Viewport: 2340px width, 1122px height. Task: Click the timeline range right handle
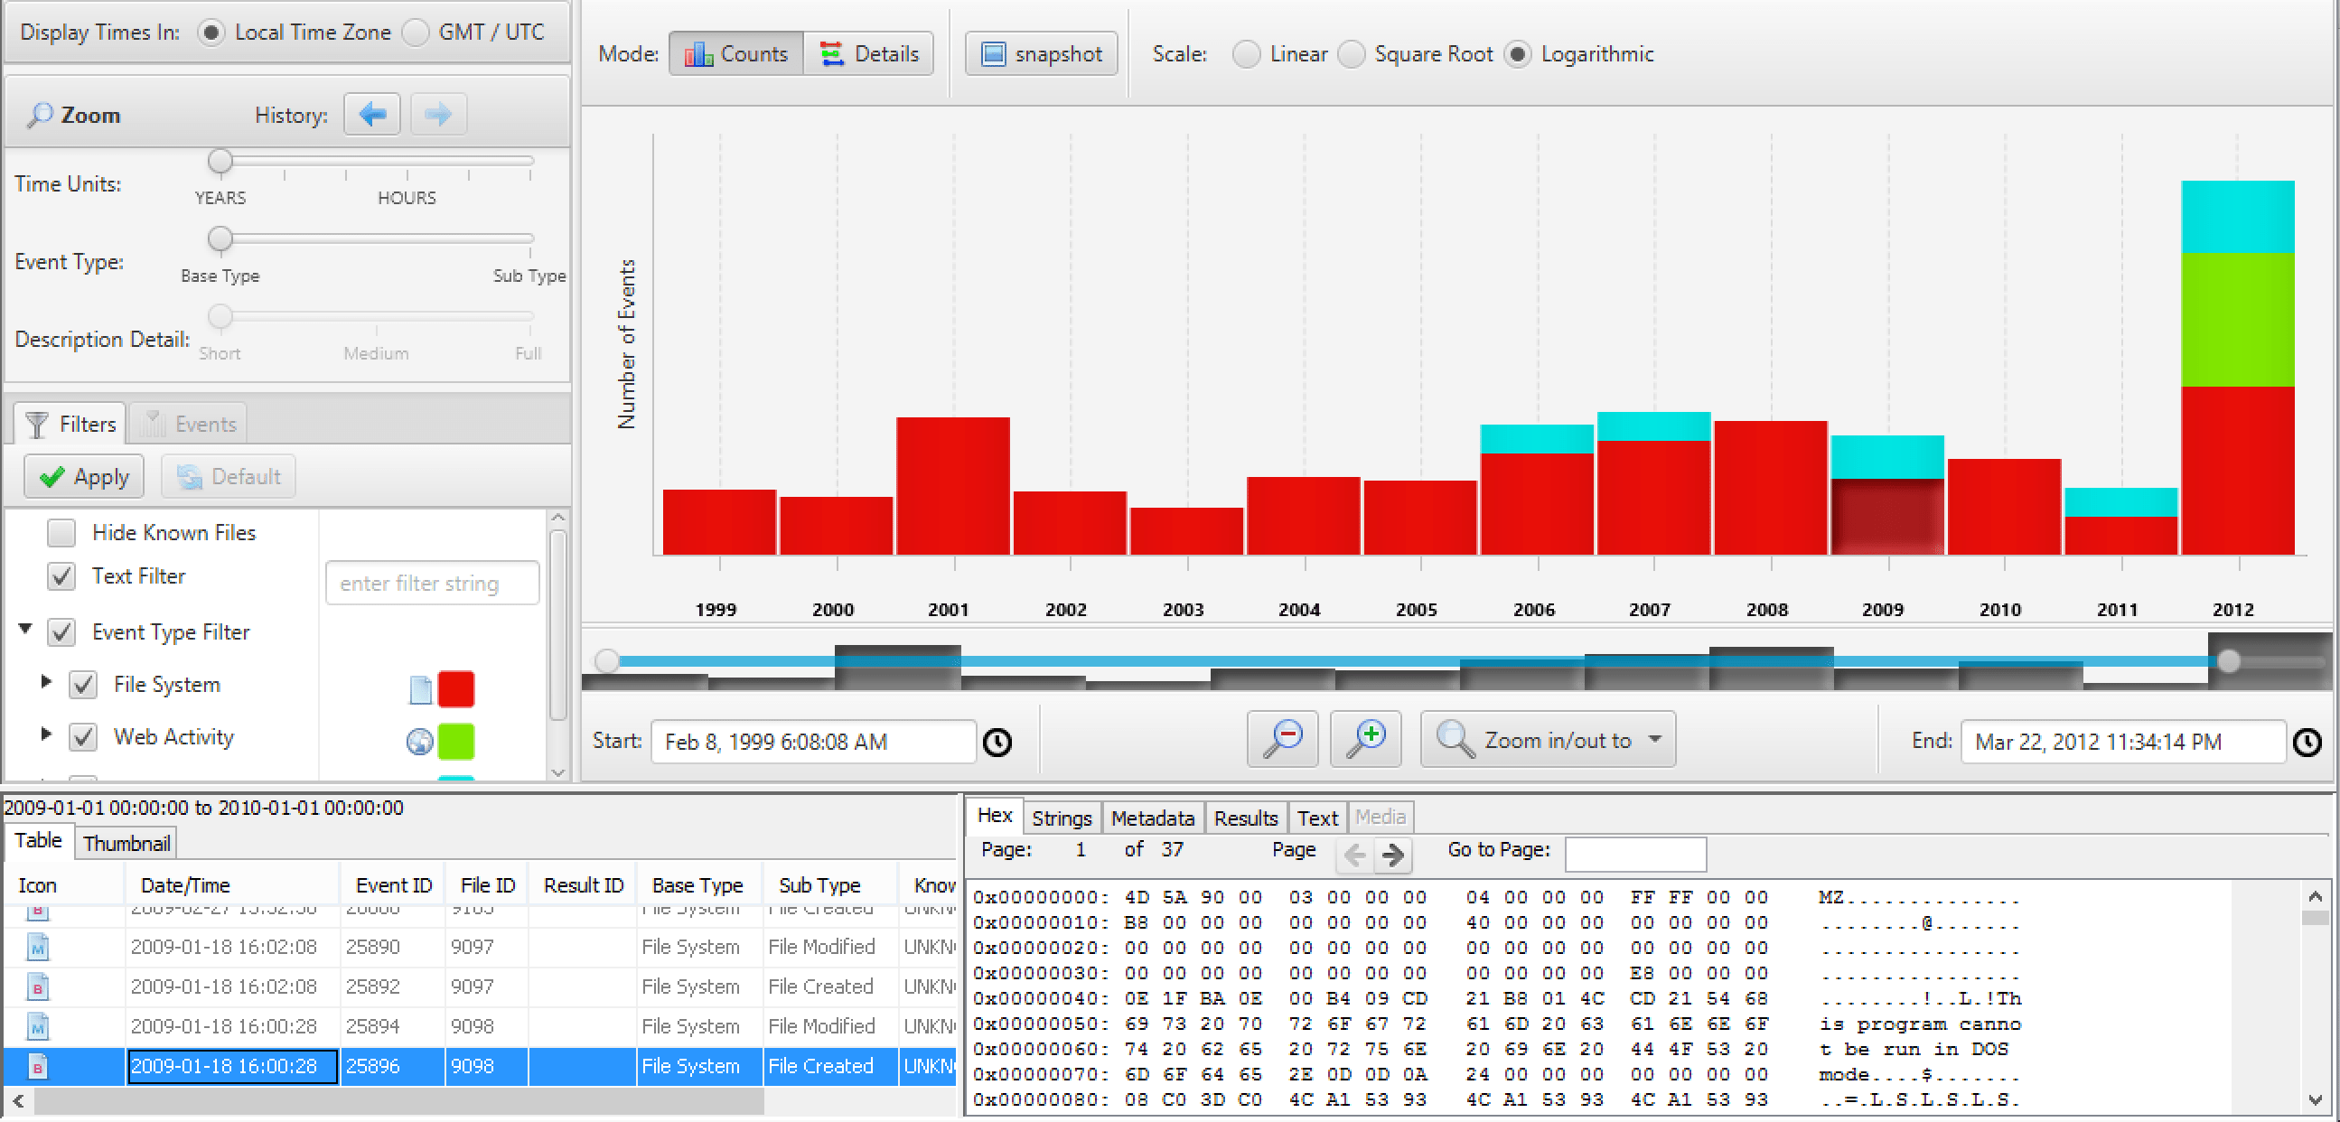tap(2228, 660)
